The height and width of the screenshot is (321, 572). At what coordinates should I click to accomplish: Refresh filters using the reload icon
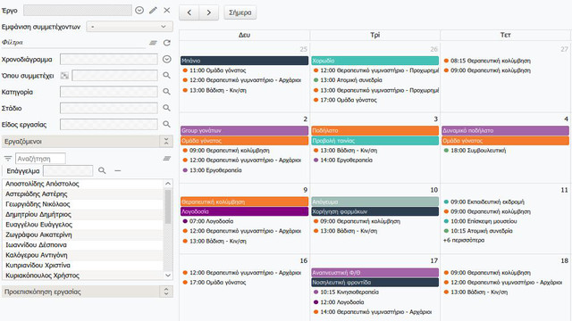tap(167, 43)
